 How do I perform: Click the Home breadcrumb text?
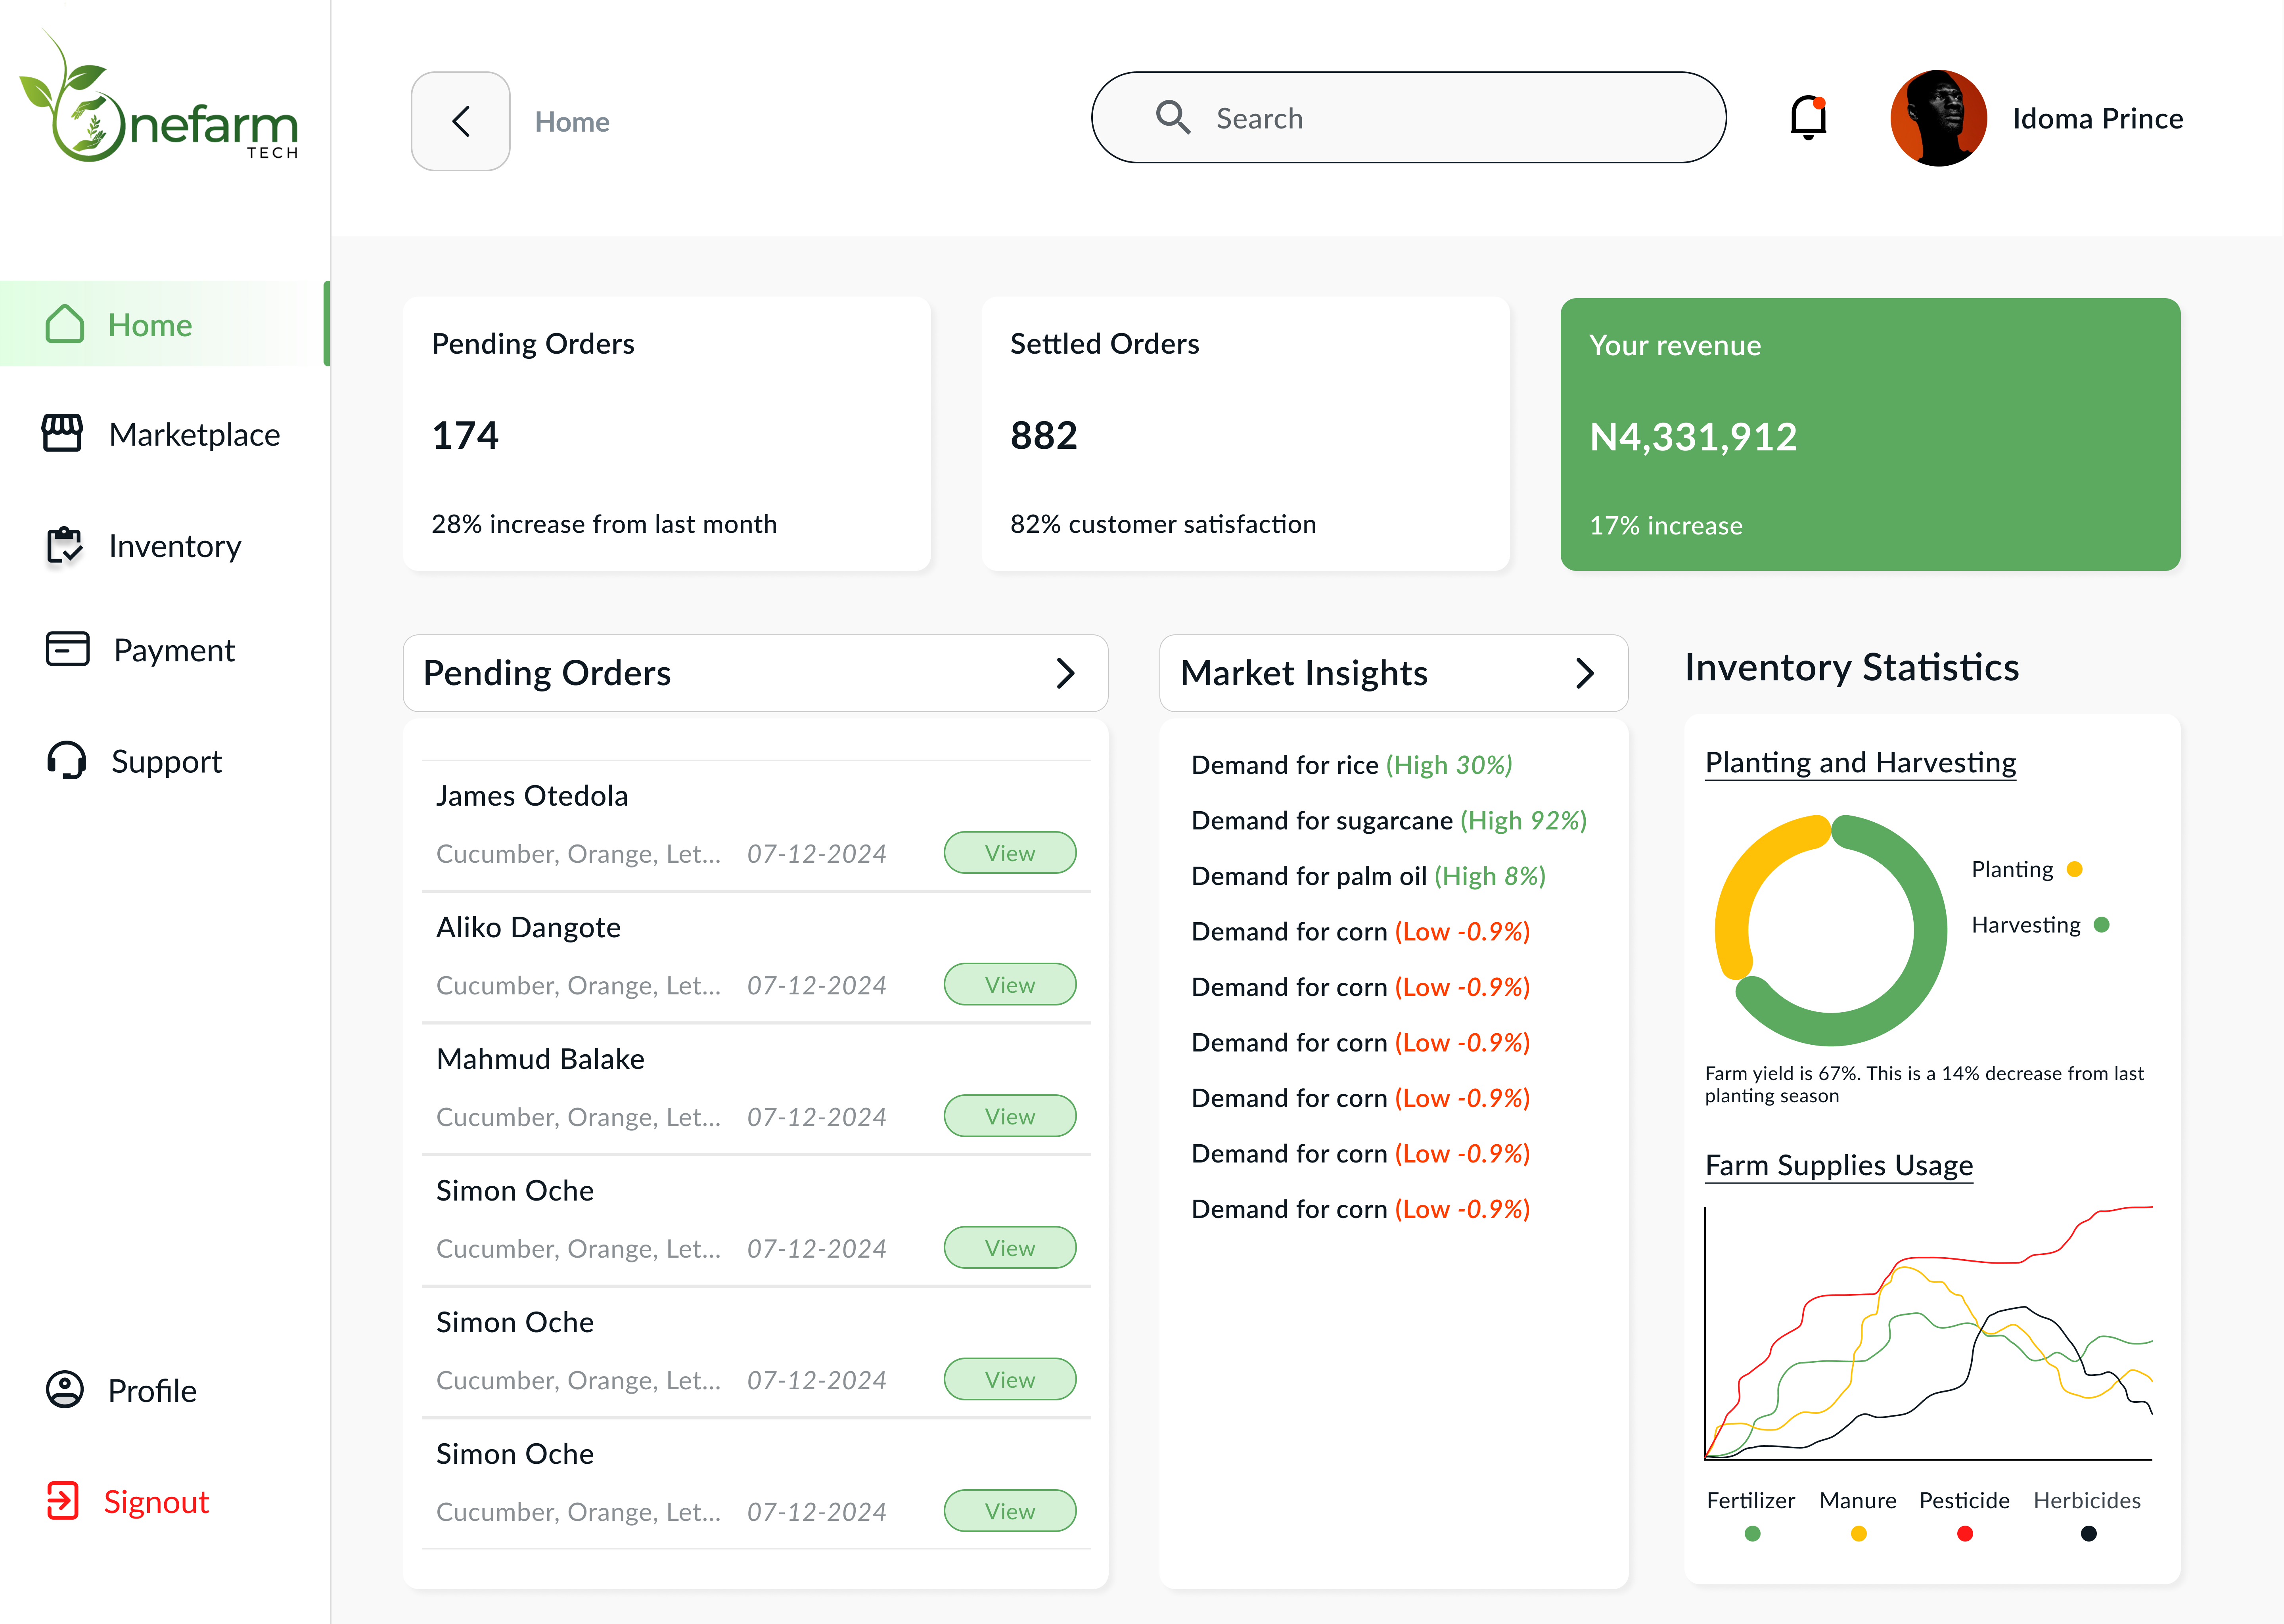[572, 122]
